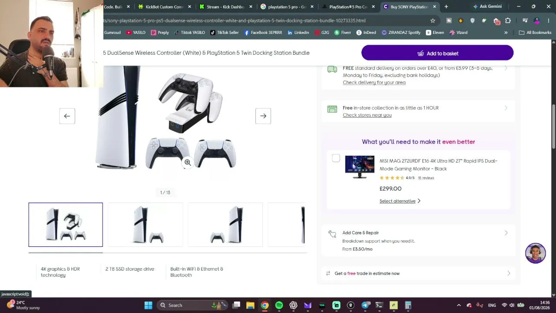
Task: Click the MSI monitor product image
Action: (360, 167)
